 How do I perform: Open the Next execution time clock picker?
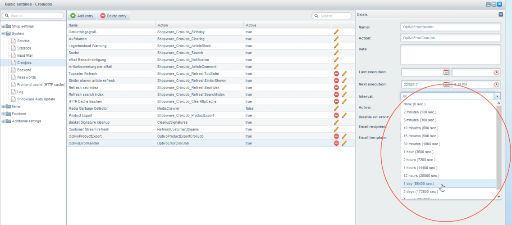(497, 84)
